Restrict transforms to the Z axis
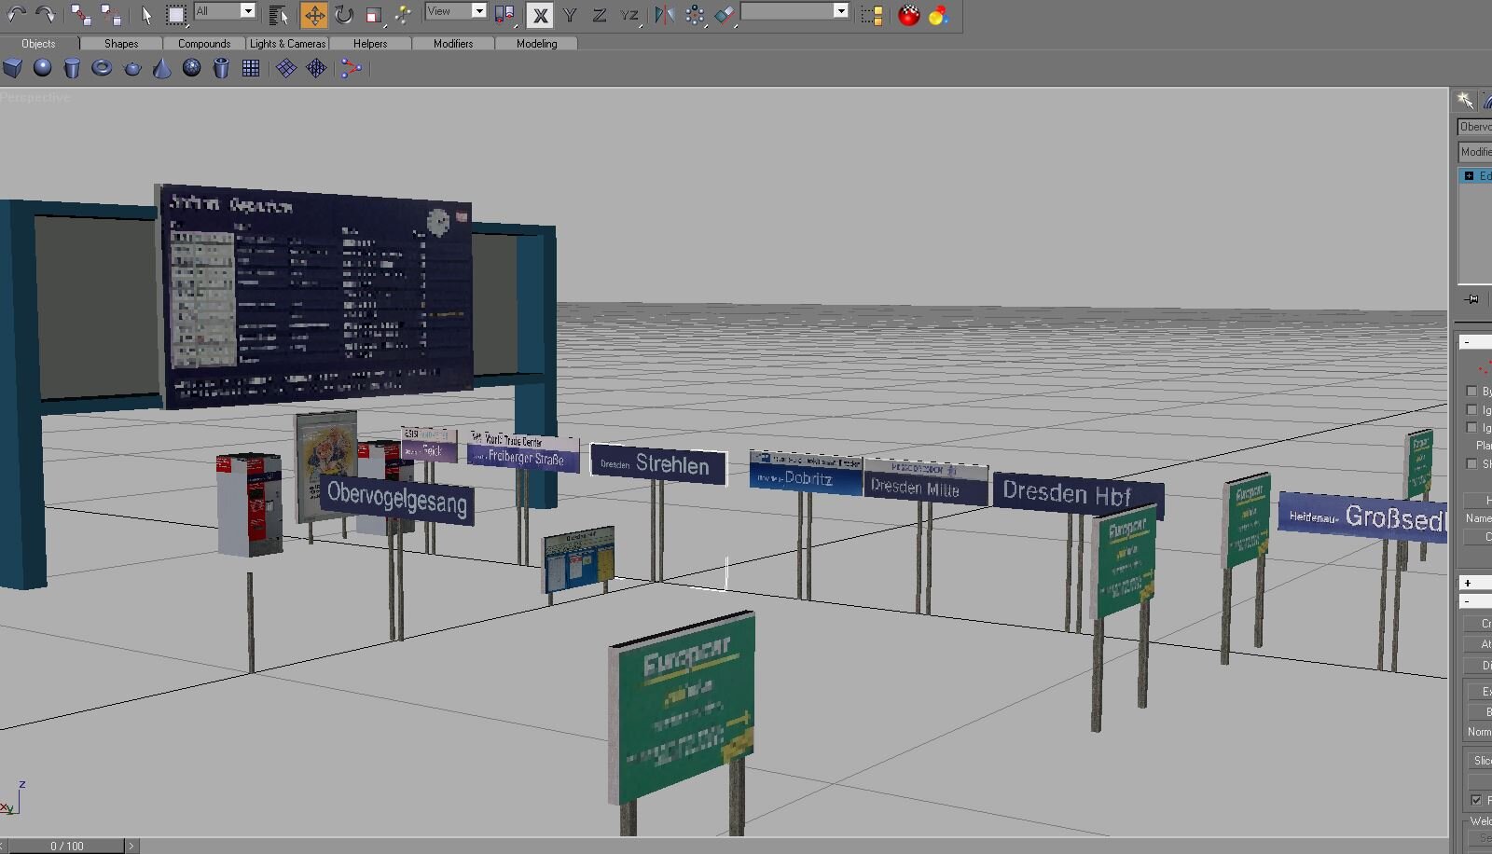The height and width of the screenshot is (854, 1492). click(x=600, y=15)
